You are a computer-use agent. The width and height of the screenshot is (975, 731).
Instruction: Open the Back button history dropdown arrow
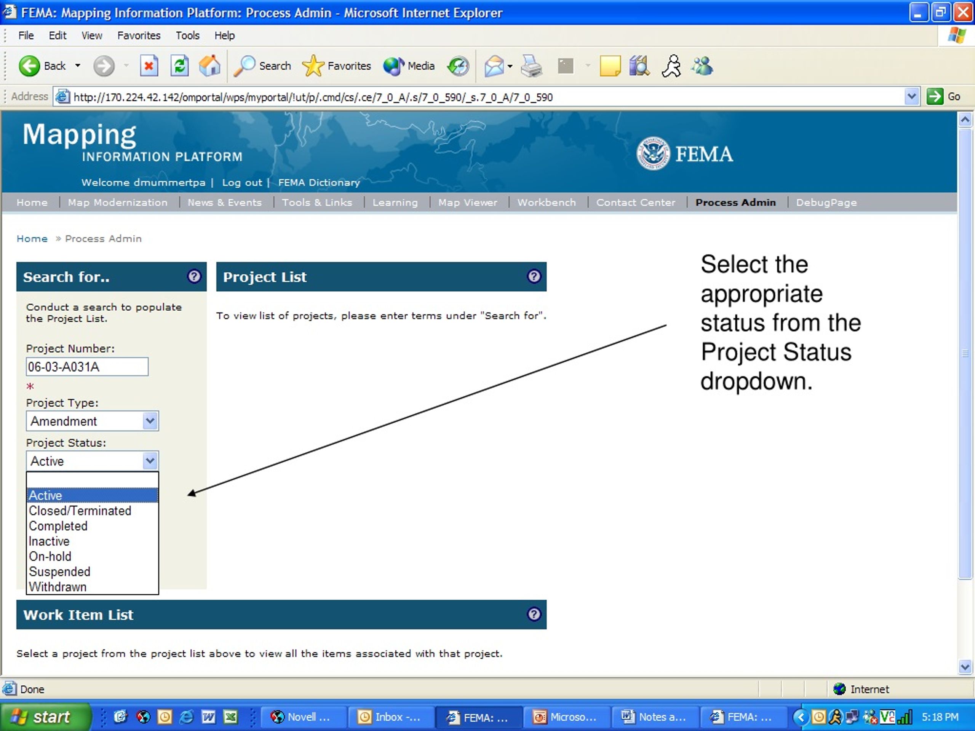point(78,66)
